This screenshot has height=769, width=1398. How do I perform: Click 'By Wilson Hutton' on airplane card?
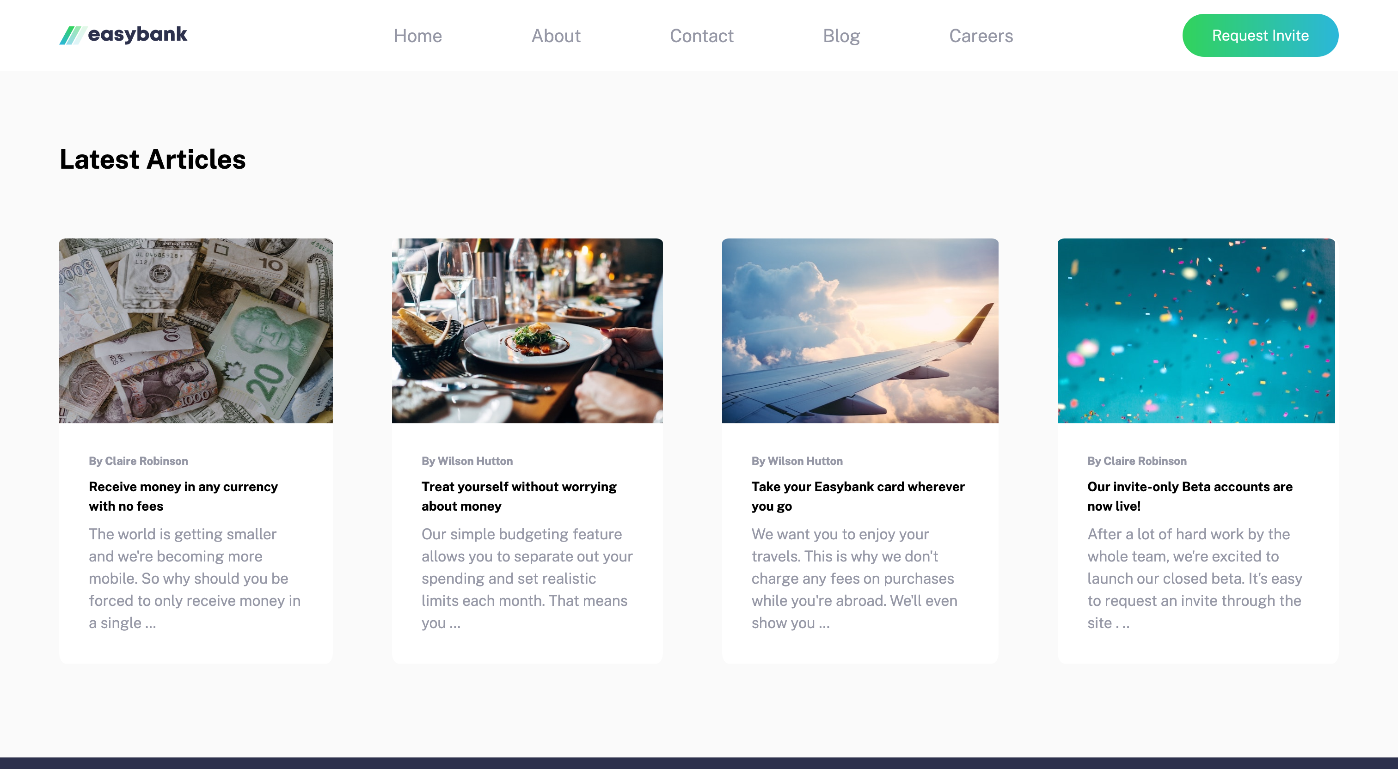coord(797,461)
